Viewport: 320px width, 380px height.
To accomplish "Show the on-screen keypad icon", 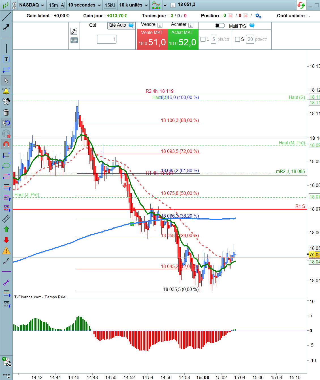I will pyautogui.click(x=74, y=40).
